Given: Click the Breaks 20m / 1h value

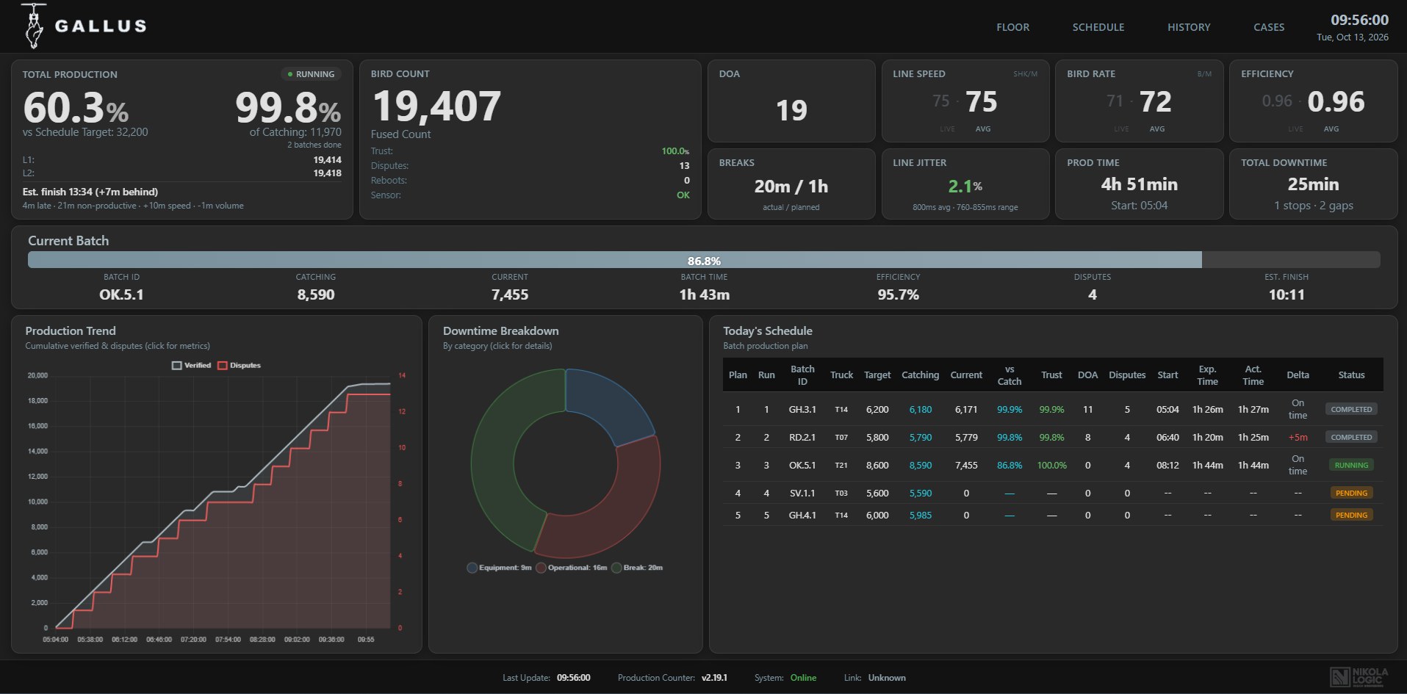Looking at the screenshot, I should click(x=791, y=186).
